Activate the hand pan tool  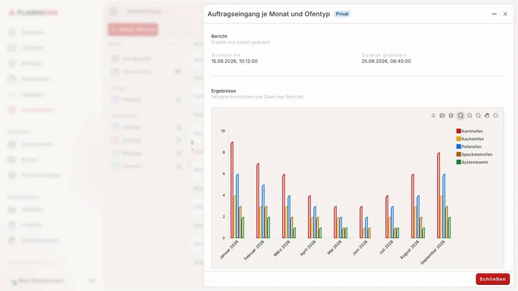click(x=487, y=116)
